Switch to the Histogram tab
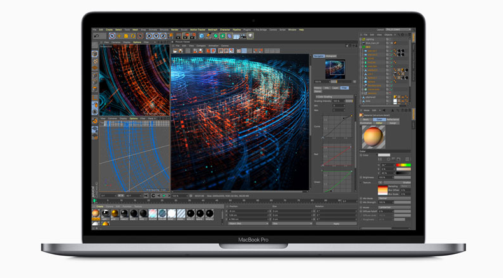503x278 pixels. pyautogui.click(x=330, y=56)
